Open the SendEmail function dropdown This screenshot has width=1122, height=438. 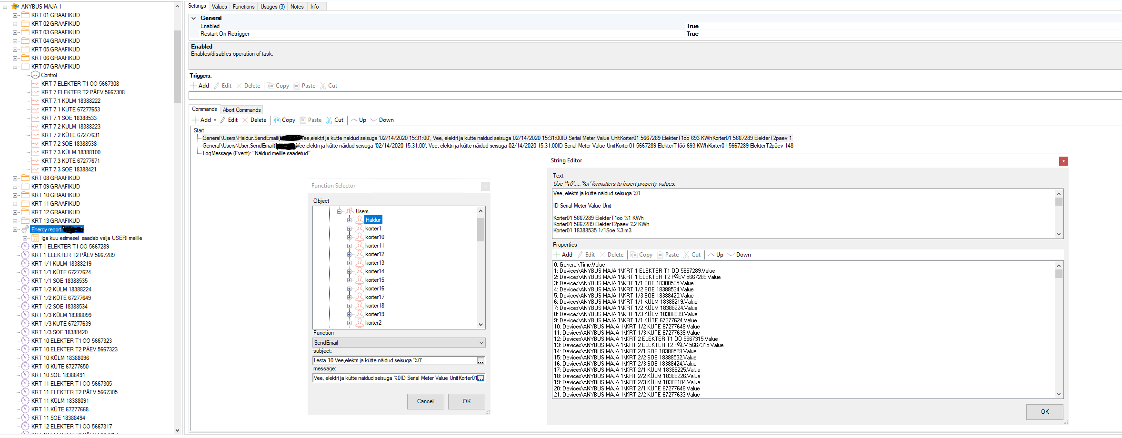(481, 343)
